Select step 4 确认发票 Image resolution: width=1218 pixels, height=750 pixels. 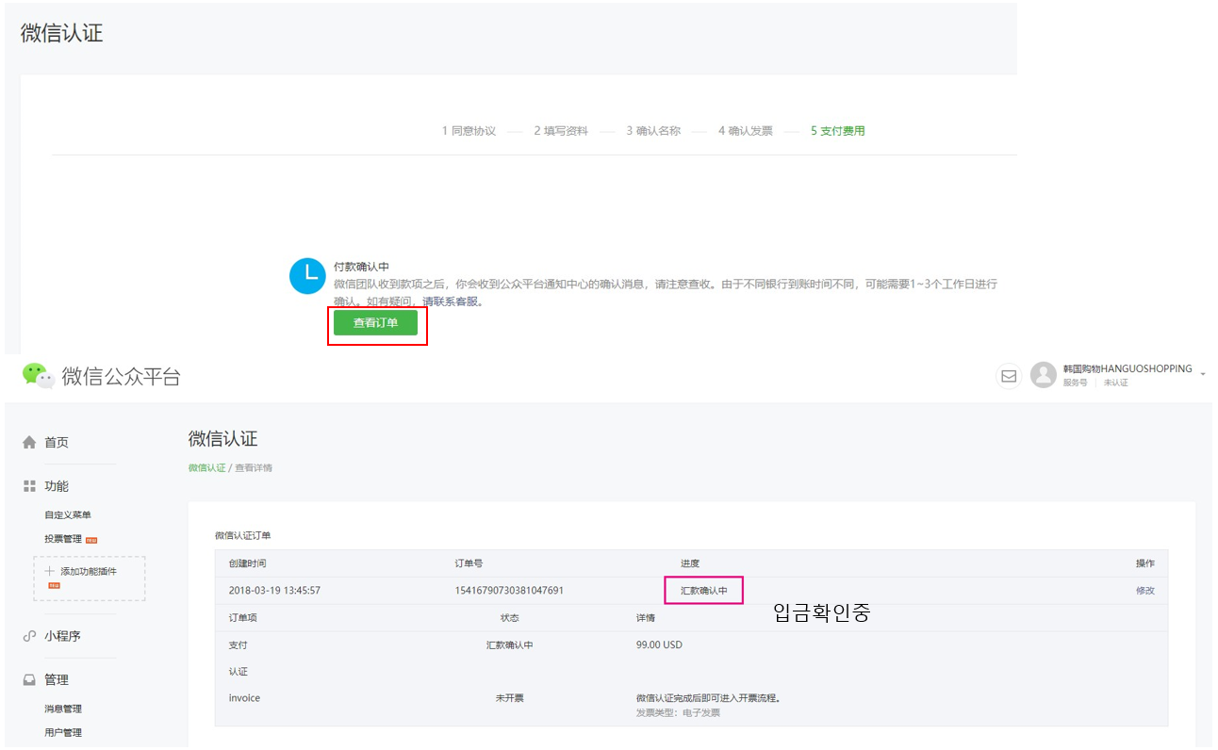coord(745,131)
